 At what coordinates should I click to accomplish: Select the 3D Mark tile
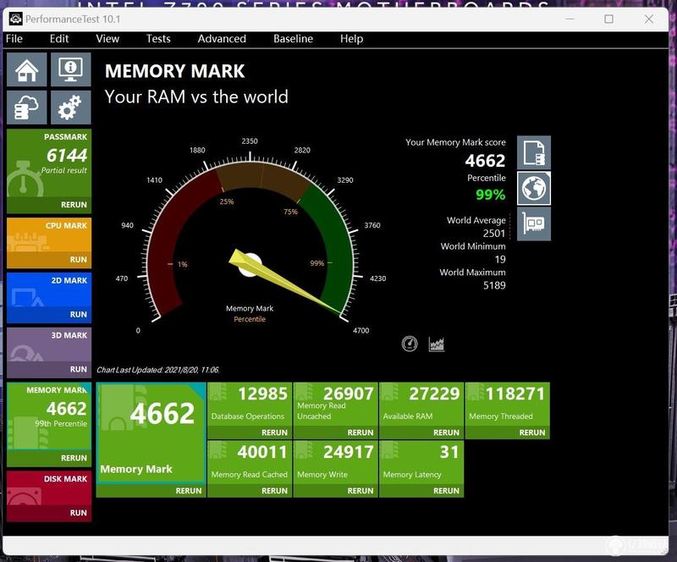(x=49, y=345)
